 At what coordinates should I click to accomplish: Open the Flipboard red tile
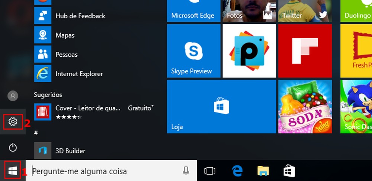(x=305, y=51)
